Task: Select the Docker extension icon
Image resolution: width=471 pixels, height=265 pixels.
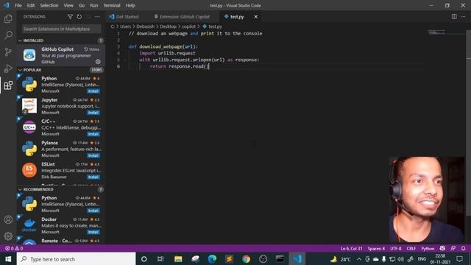Action: coord(29,225)
